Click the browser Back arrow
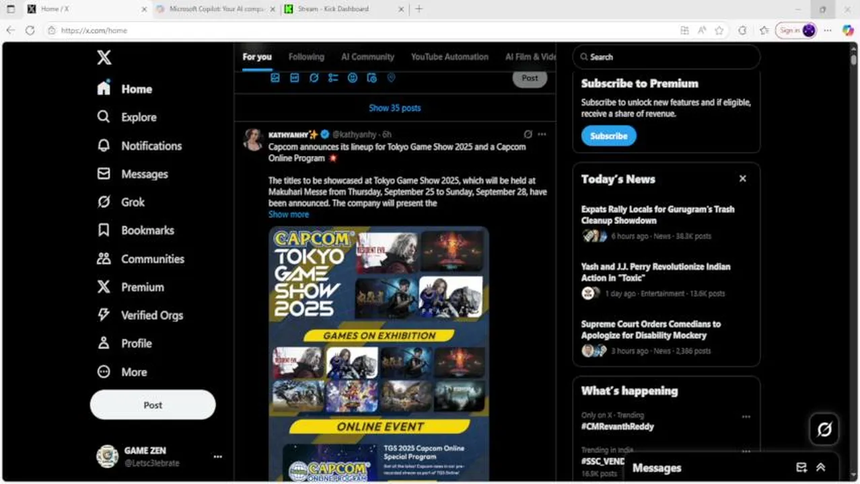Screen dimensions: 860x484 point(10,30)
